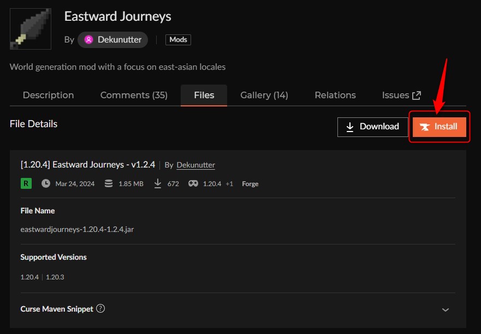Click the Eastward Journeys sword thumbnail

coord(30,28)
